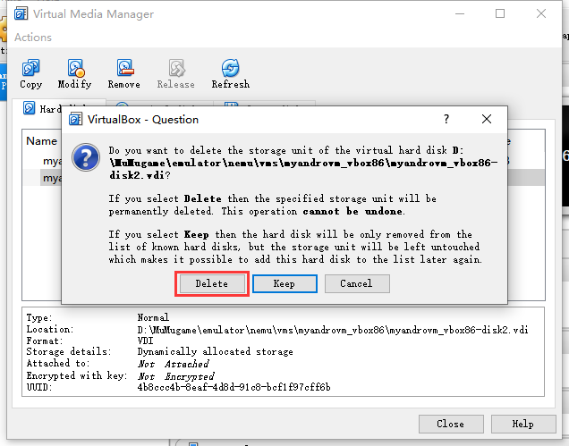Screen dimensions: 569x446
Task: Click the Refresh toolbar icon
Action: (231, 74)
